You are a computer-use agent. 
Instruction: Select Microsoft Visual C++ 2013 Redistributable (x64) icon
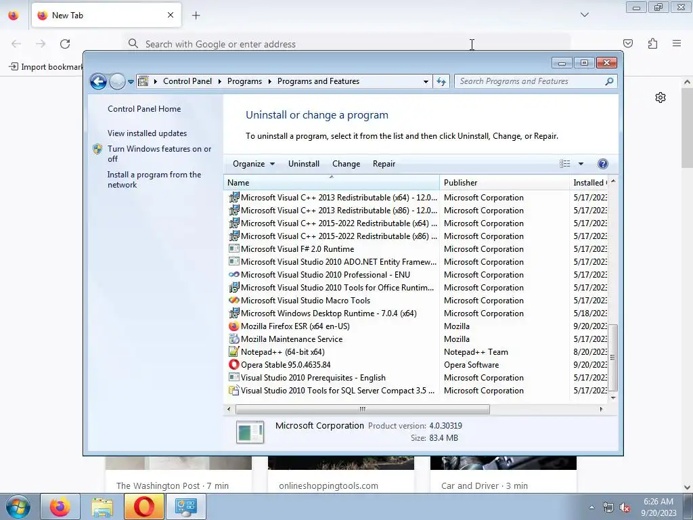[x=233, y=197]
